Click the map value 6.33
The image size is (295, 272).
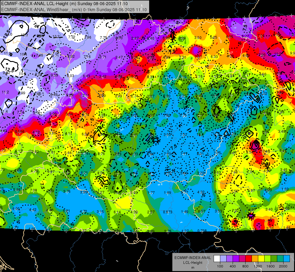[214, 57]
